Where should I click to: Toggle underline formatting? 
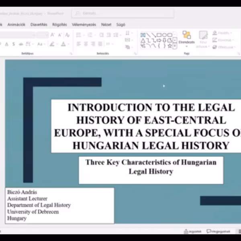point(6,44)
